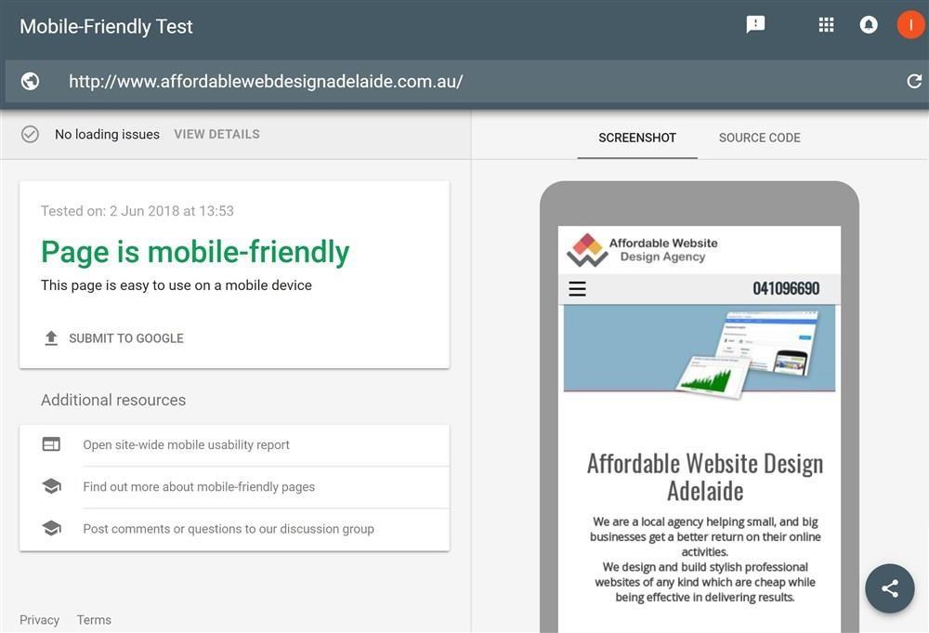Switch to the SCREENSHOT tab
This screenshot has width=929, height=633.
[x=637, y=138]
